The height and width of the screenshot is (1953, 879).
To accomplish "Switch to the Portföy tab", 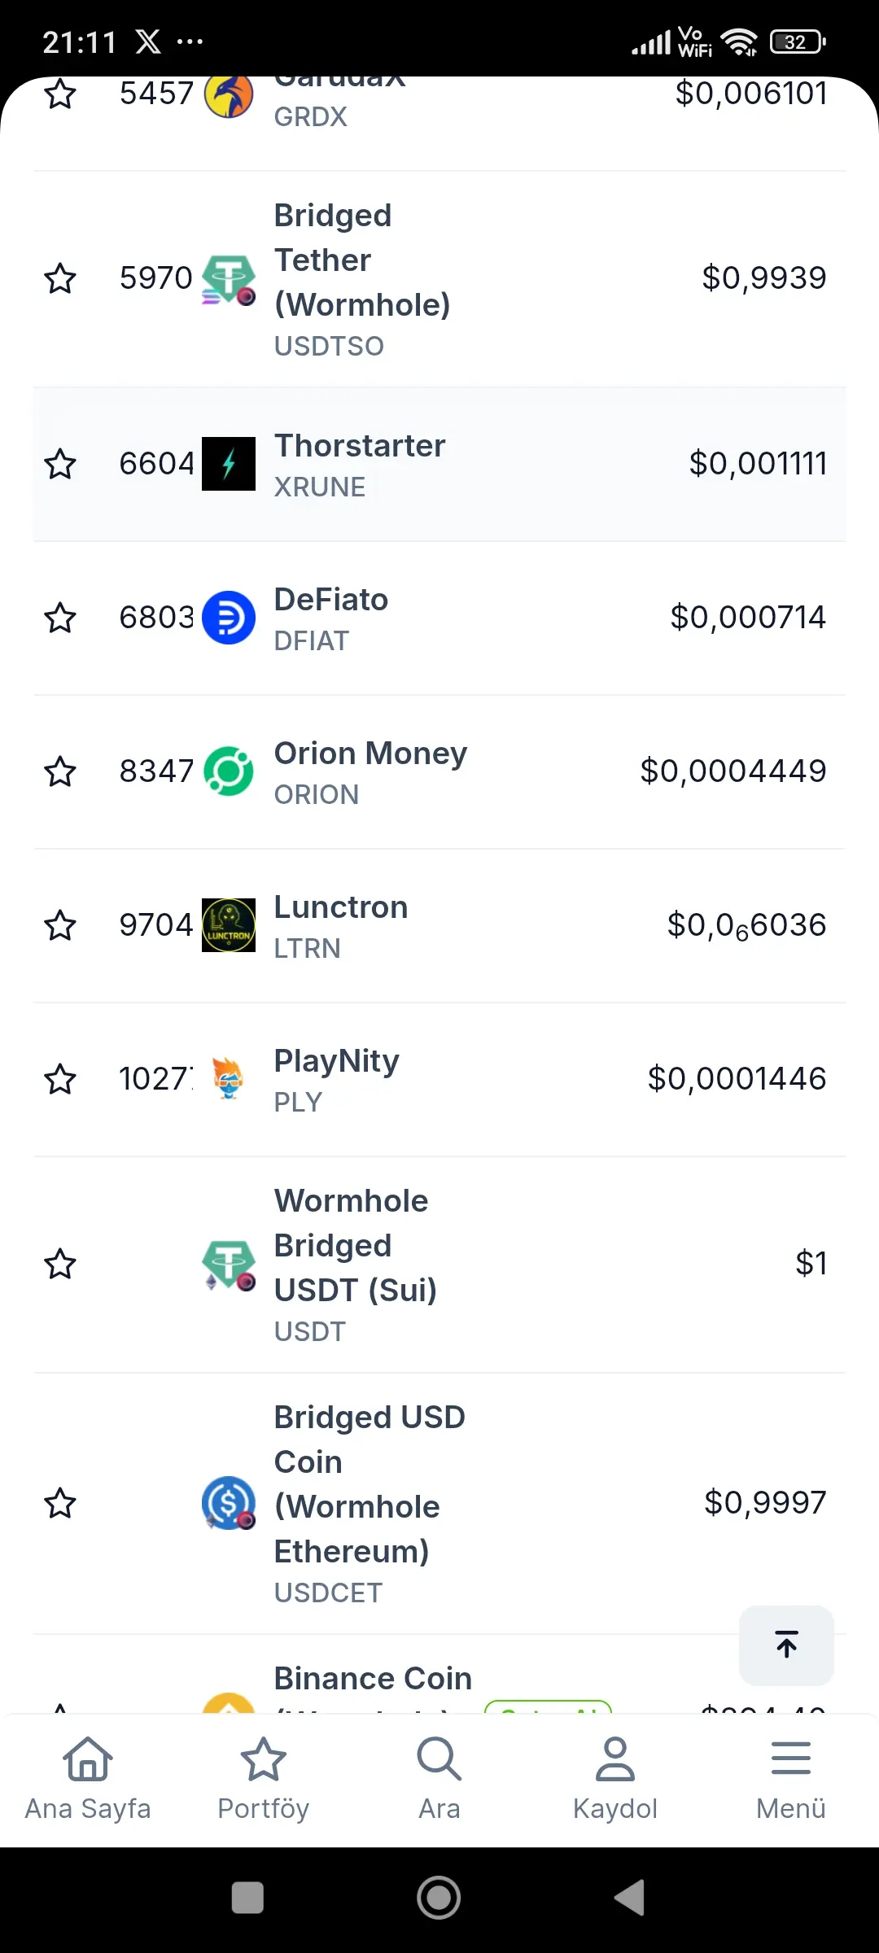I will [x=264, y=1780].
